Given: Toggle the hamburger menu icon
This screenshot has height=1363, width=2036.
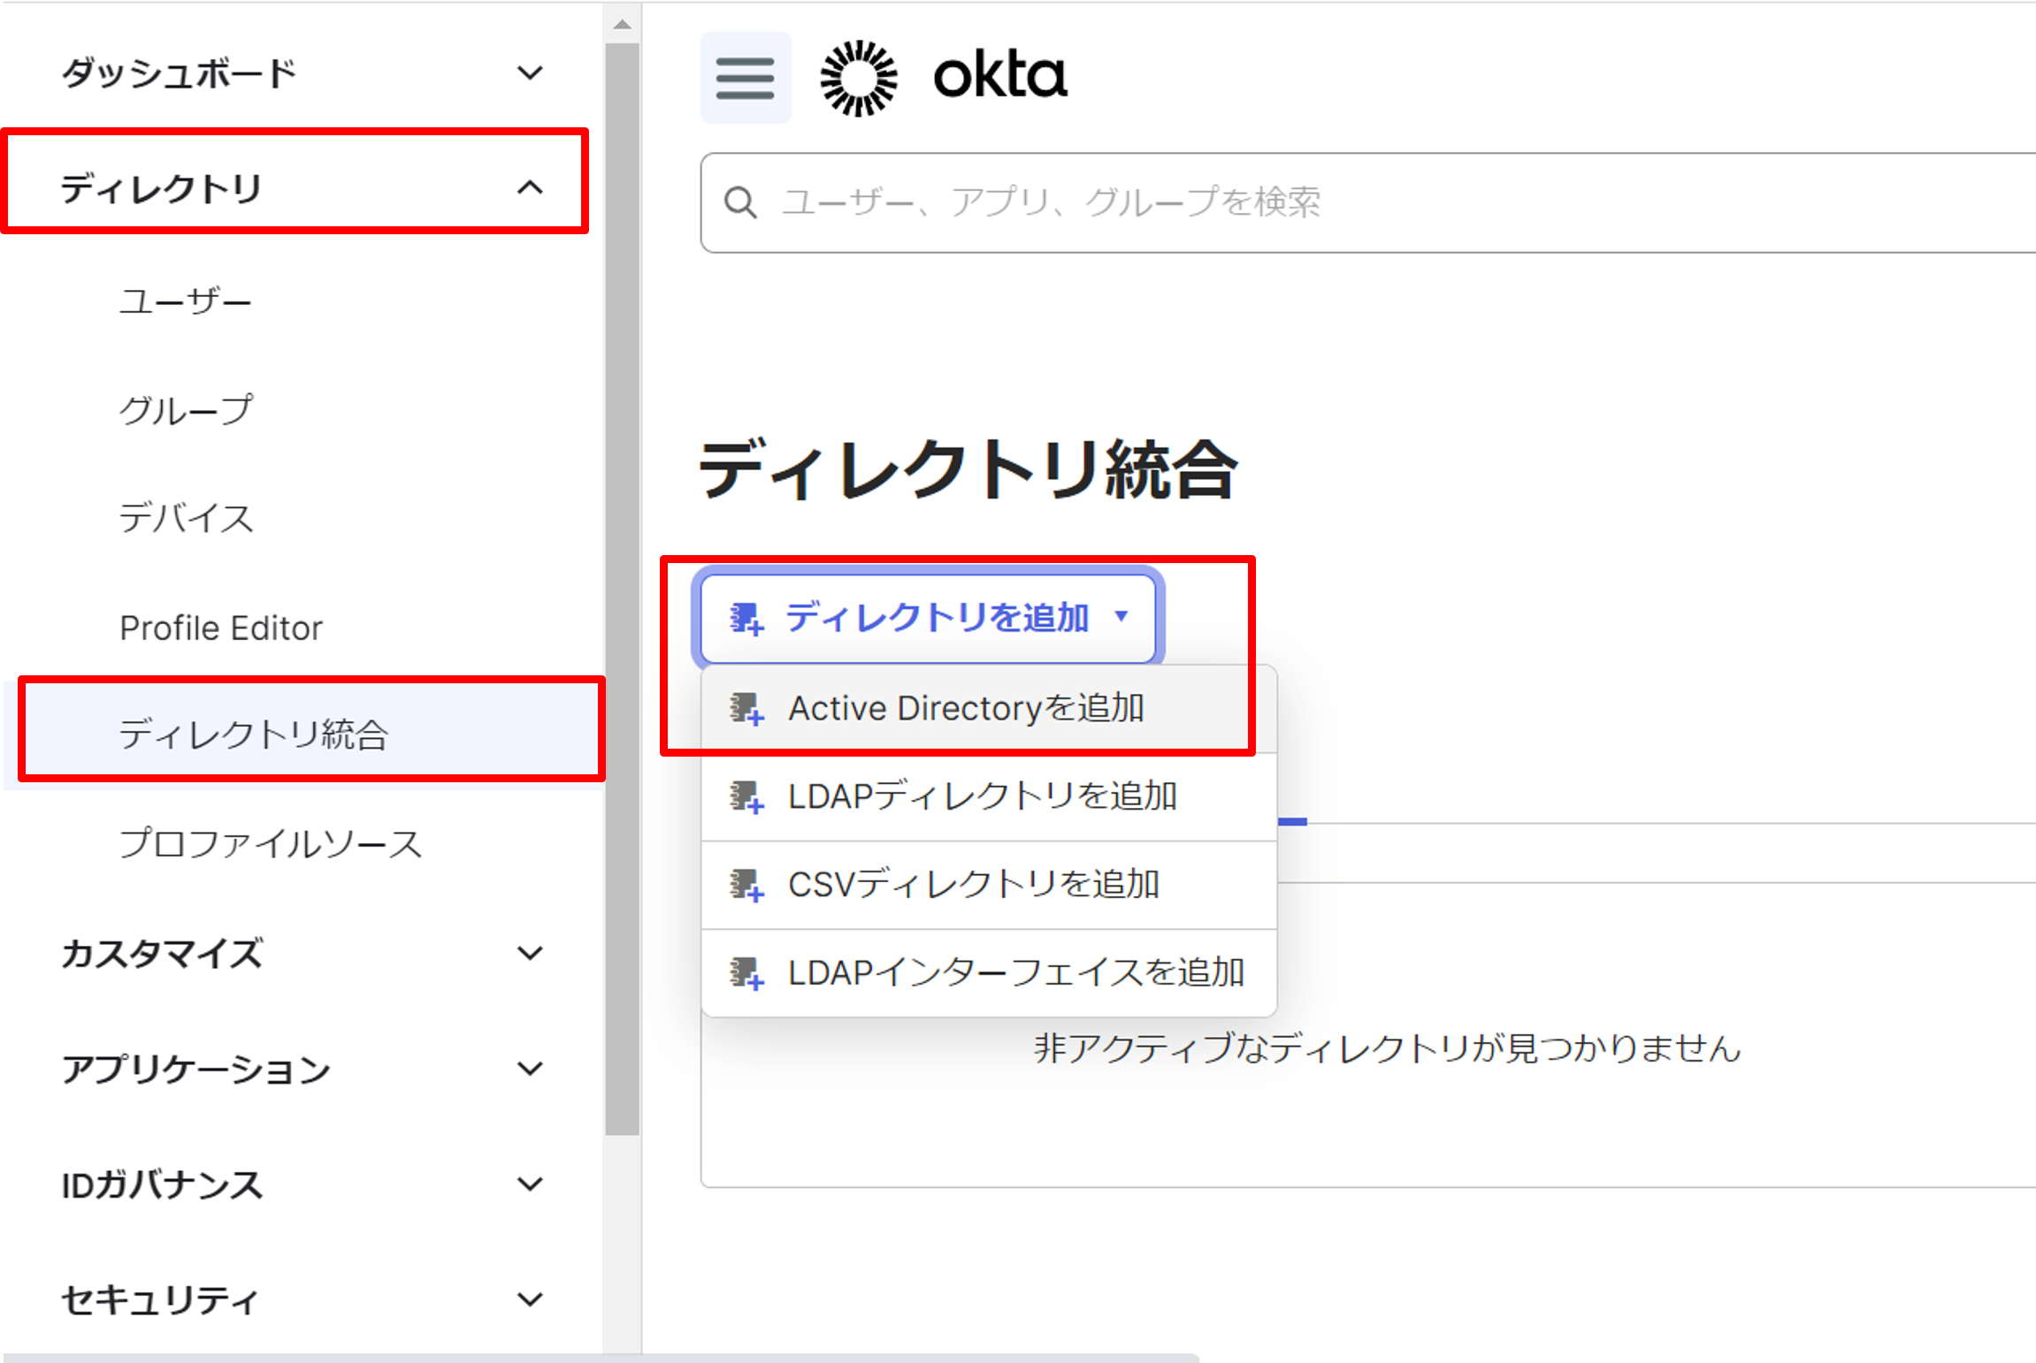Looking at the screenshot, I should click(745, 78).
